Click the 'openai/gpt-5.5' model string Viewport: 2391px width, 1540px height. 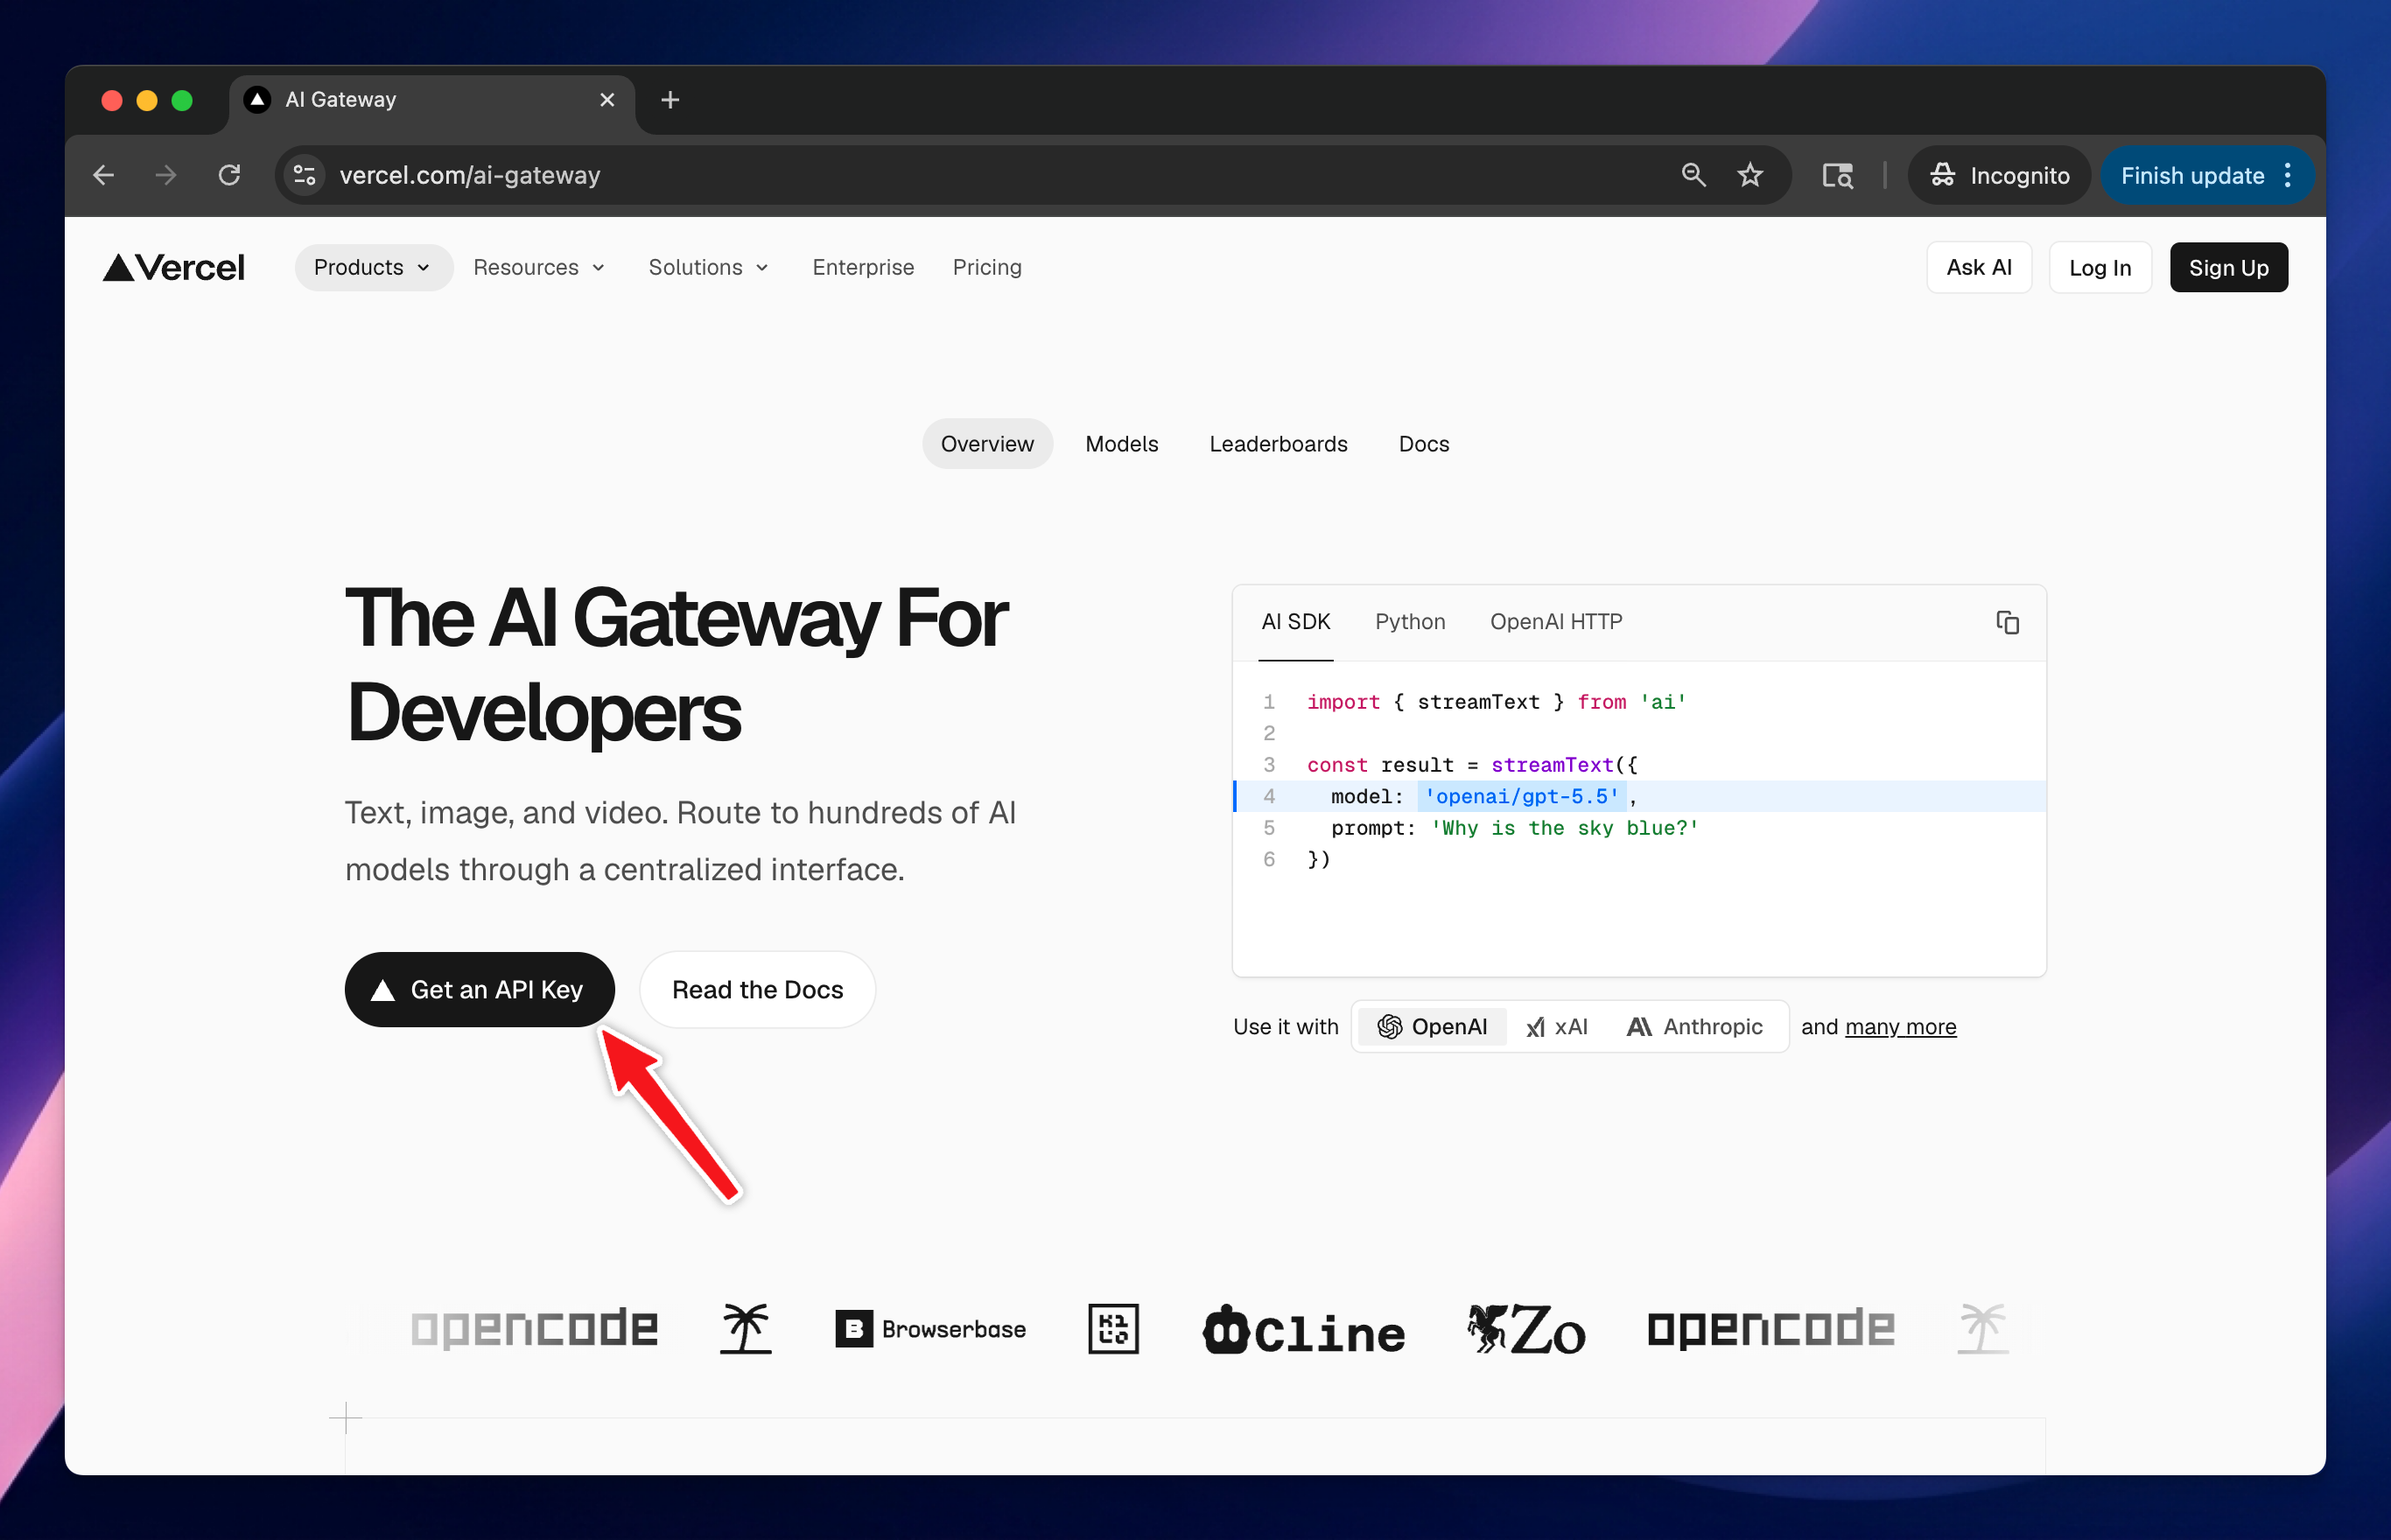1521,796
